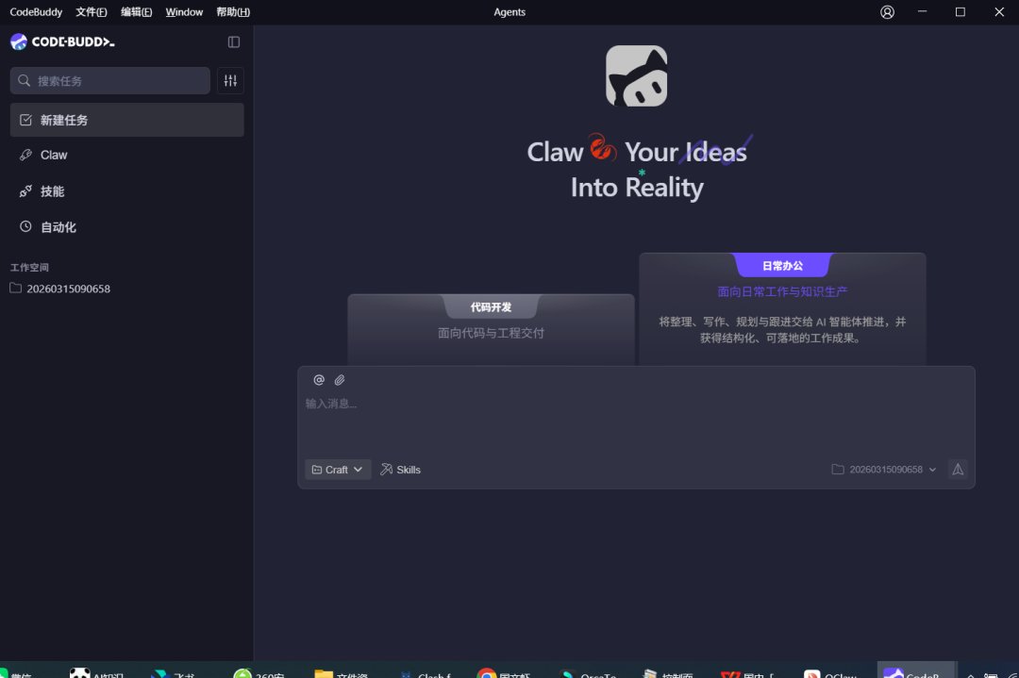The width and height of the screenshot is (1019, 678).
Task: Click the folder icon beside sidebar workspace 20260315090658
Action: tap(16, 289)
